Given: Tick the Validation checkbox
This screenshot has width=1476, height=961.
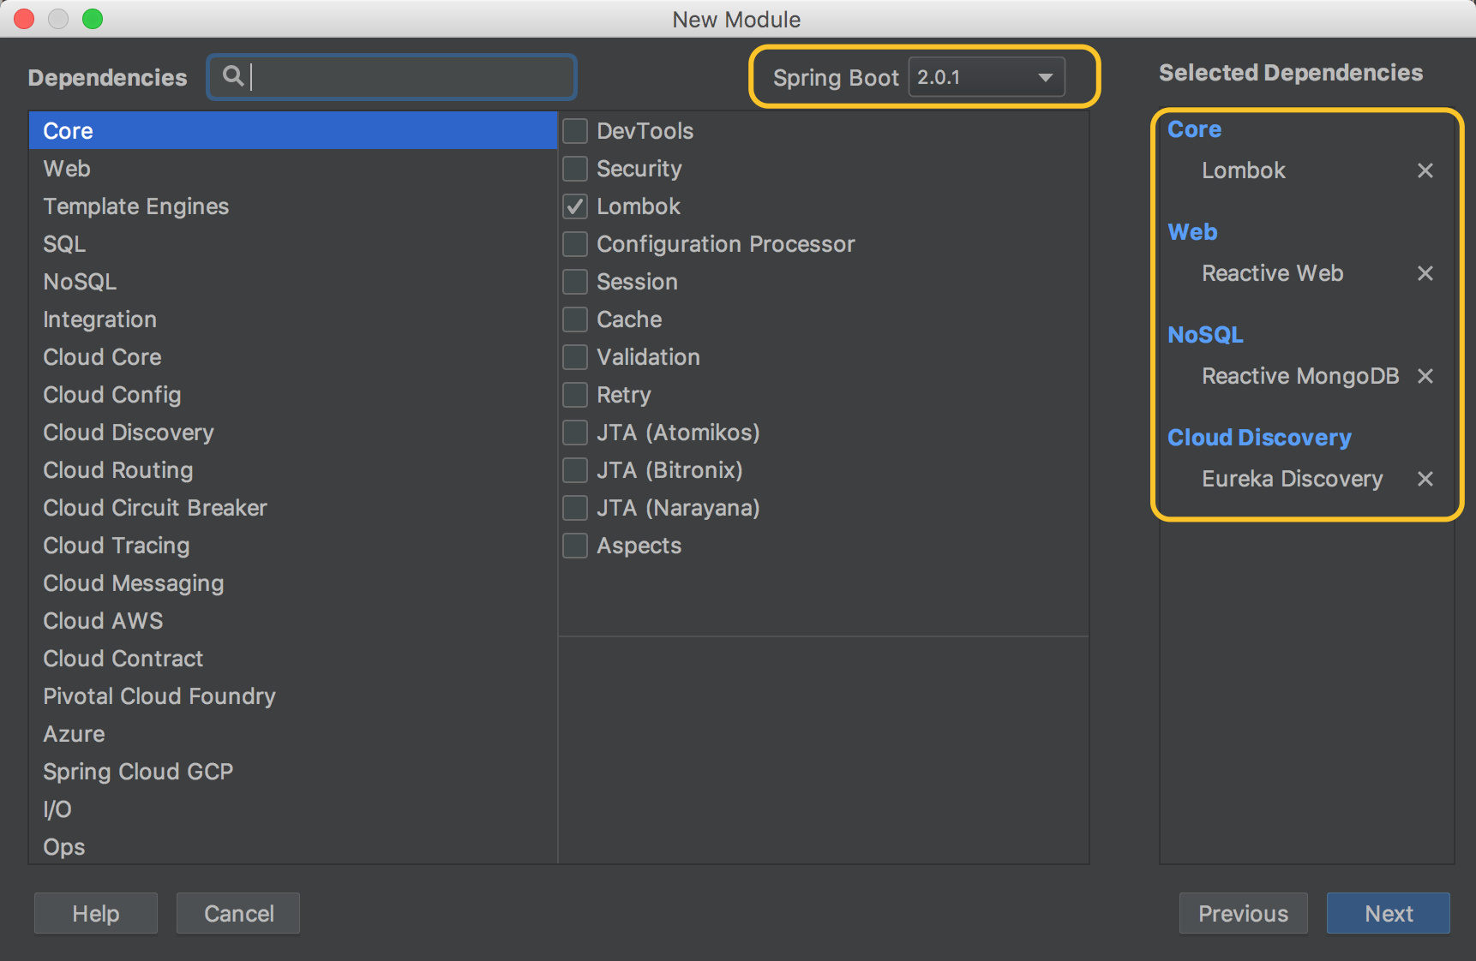Looking at the screenshot, I should [575, 357].
